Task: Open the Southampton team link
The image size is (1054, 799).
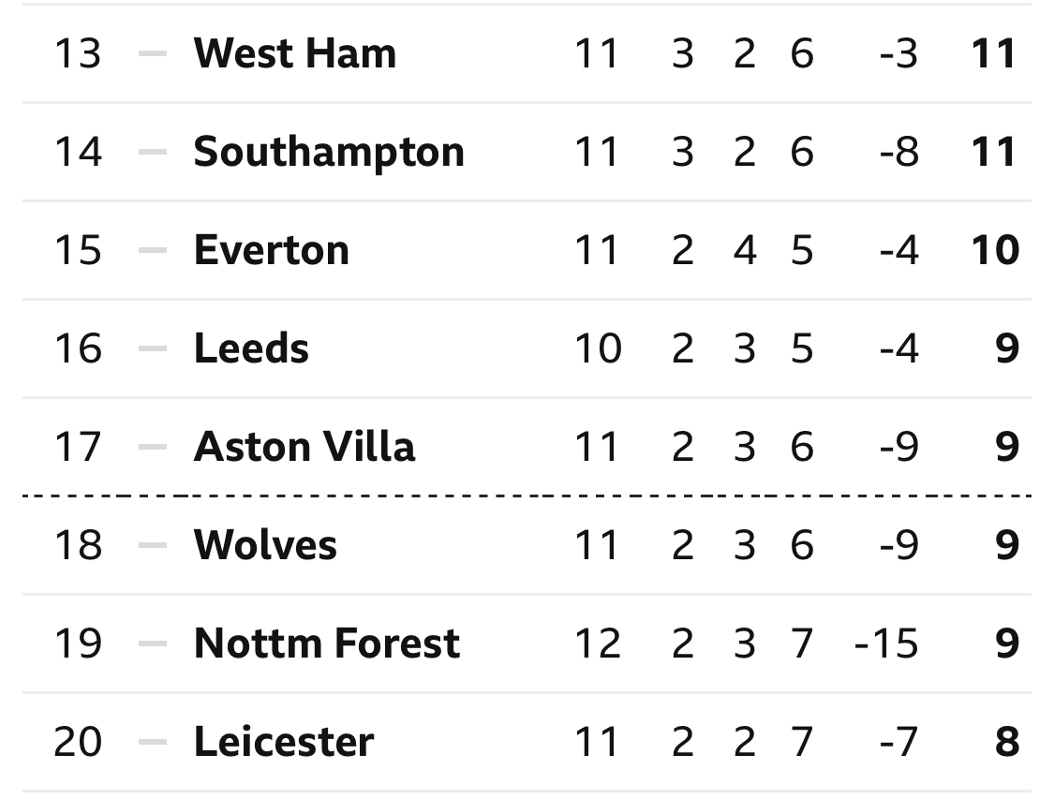Action: click(x=329, y=152)
